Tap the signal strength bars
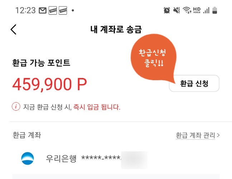This screenshot has width=232, height=179. click(206, 10)
